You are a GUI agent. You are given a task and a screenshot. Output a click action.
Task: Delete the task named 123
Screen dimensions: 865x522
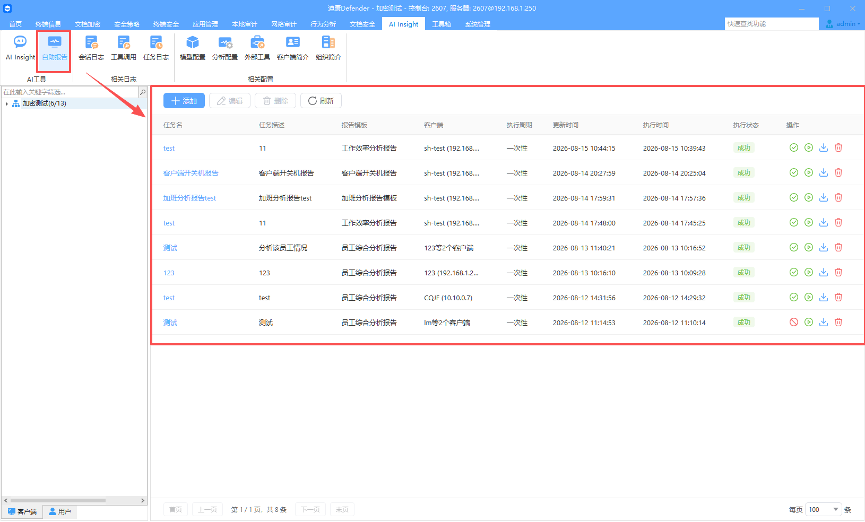click(x=838, y=272)
